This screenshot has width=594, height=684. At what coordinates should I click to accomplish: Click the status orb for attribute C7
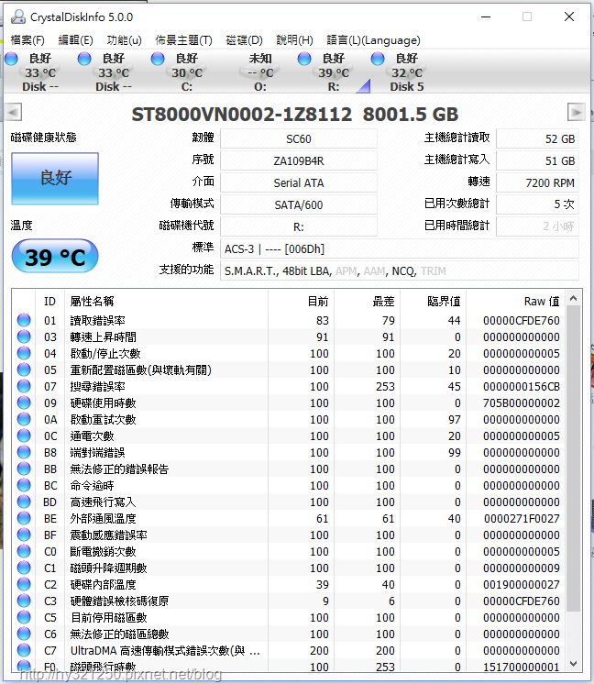[x=24, y=650]
